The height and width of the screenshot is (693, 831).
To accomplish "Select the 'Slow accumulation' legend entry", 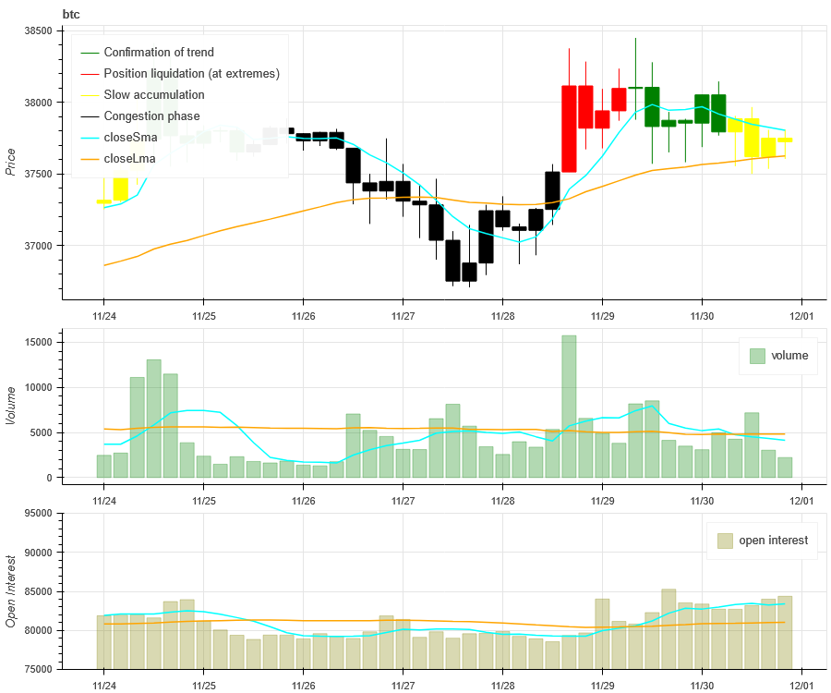I will pyautogui.click(x=153, y=94).
